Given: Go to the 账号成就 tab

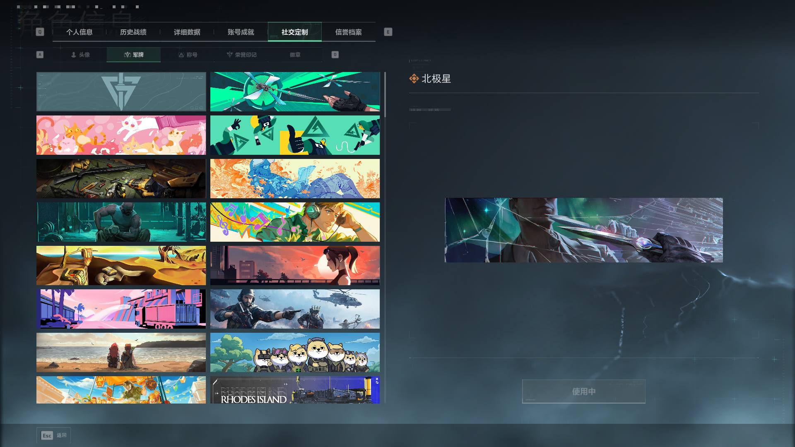Looking at the screenshot, I should pyautogui.click(x=241, y=32).
